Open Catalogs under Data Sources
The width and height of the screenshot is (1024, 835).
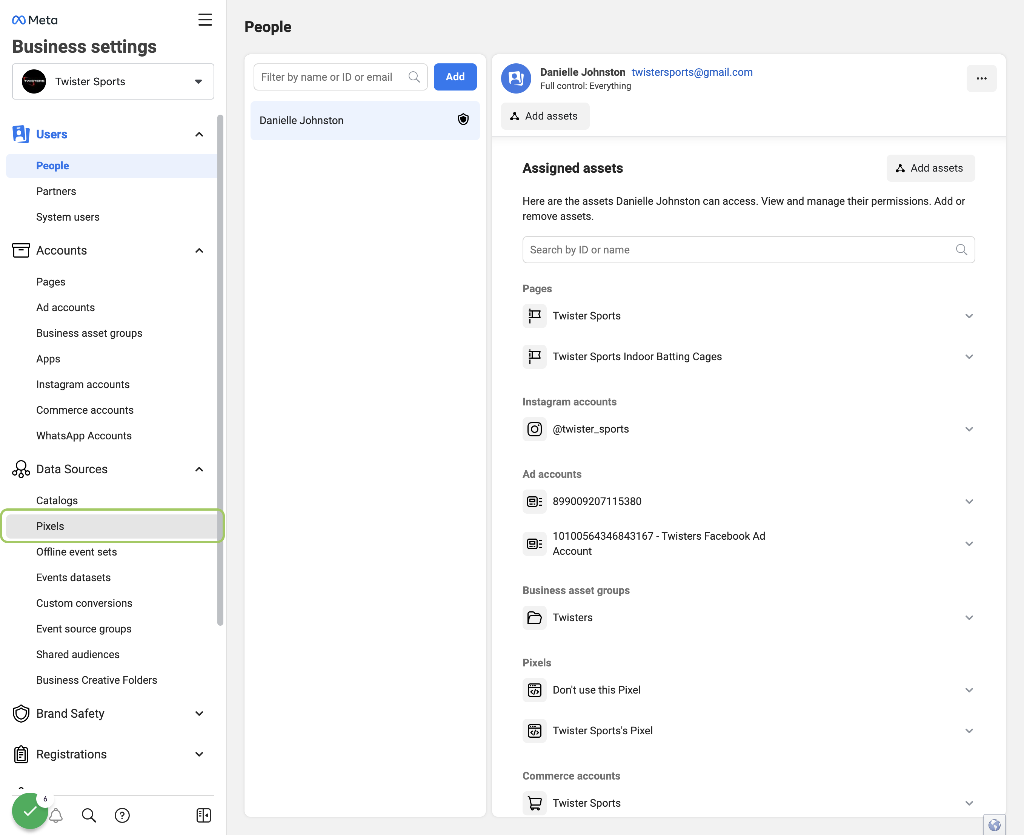point(57,501)
